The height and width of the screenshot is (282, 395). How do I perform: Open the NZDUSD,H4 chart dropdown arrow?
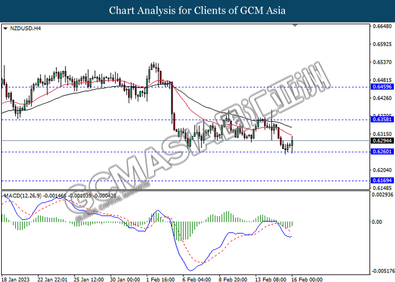[x=5, y=29]
